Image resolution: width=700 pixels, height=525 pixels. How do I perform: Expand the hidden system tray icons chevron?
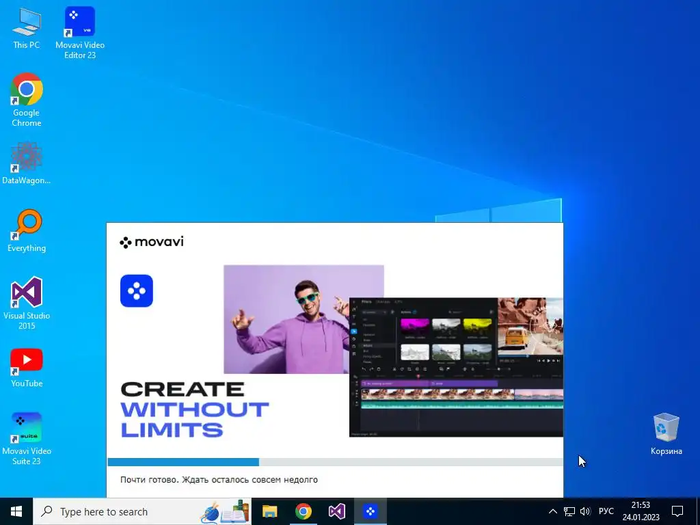[x=552, y=511]
